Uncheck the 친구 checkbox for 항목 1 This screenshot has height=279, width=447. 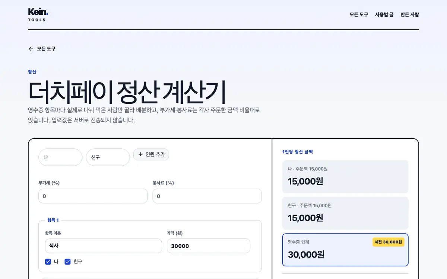click(67, 262)
